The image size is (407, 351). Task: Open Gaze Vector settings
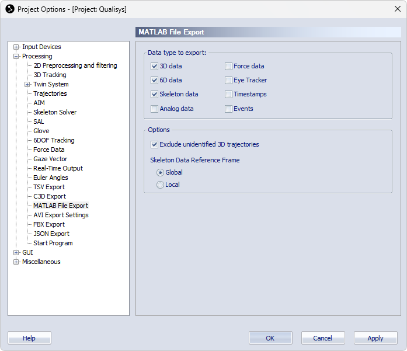50,159
